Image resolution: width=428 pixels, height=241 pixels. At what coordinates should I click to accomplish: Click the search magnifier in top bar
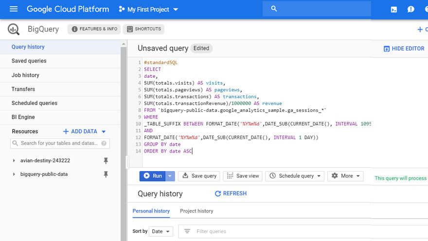tap(274, 9)
